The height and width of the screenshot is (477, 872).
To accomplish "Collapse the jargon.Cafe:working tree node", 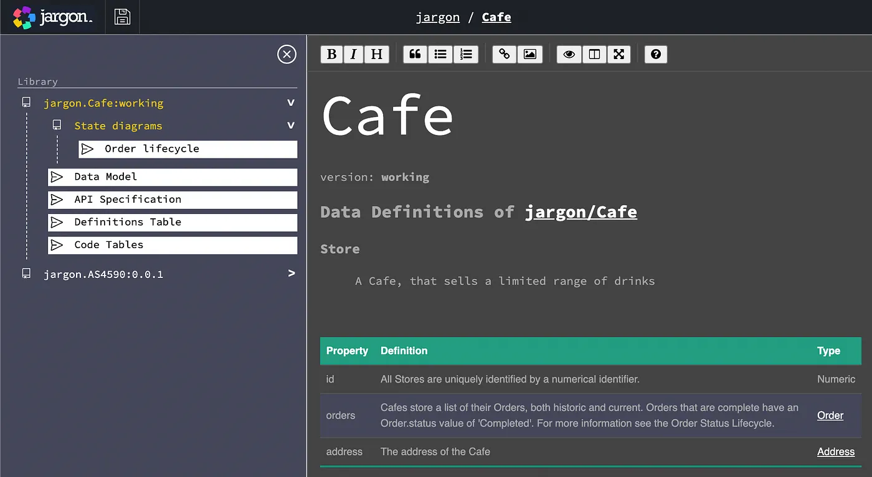I will pos(290,102).
